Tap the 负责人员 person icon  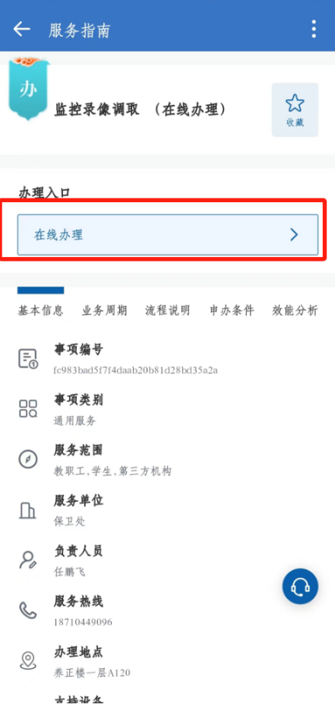[x=28, y=560]
